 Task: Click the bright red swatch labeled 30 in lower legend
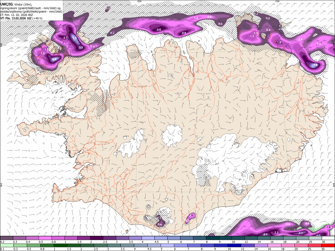pyautogui.click(x=328, y=245)
